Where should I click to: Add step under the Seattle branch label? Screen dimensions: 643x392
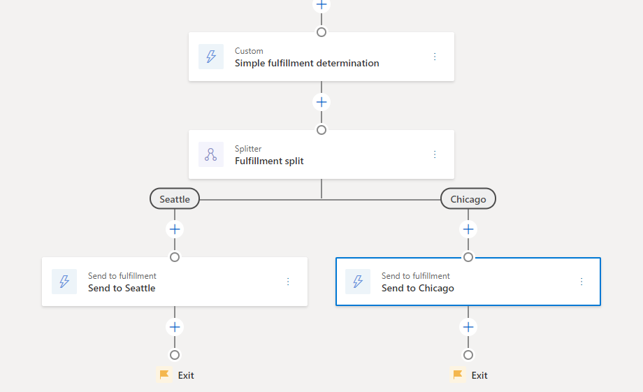click(x=175, y=229)
